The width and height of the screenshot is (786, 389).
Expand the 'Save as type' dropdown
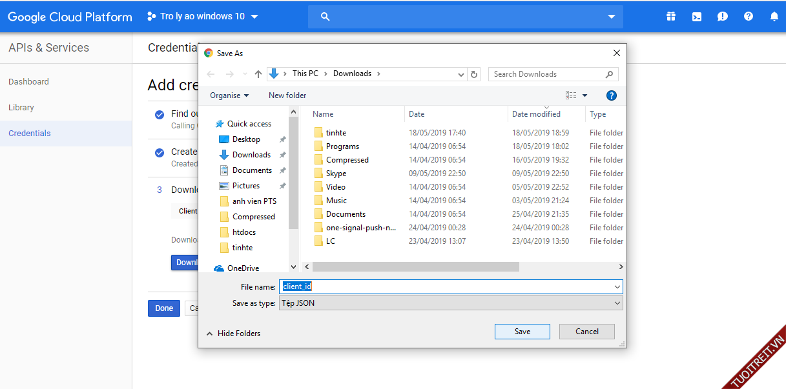point(451,303)
